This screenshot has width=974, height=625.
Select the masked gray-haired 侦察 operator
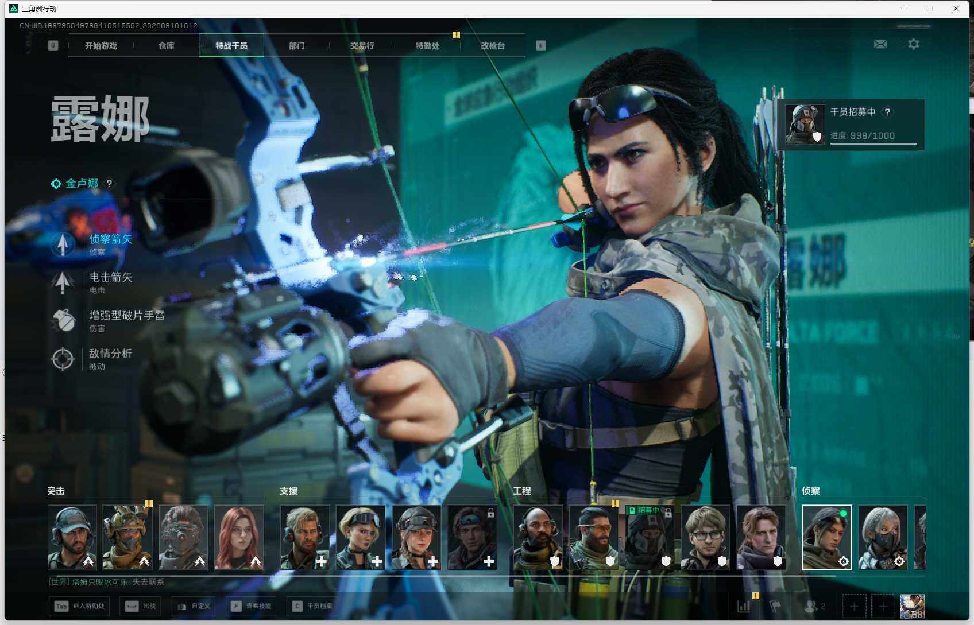(x=883, y=537)
